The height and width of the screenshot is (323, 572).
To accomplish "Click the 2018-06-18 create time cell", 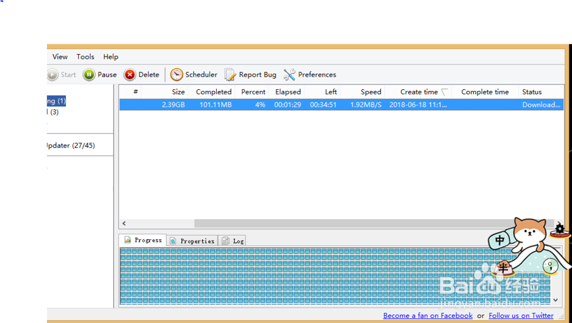I will pos(418,105).
